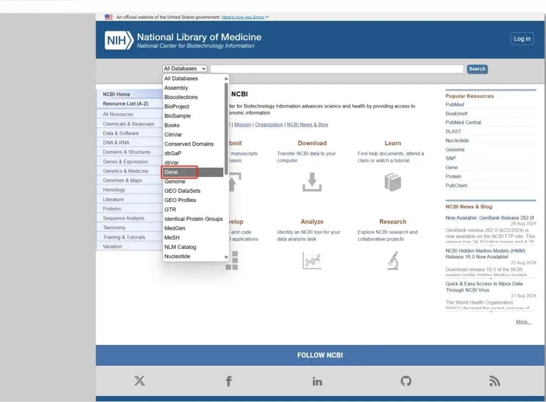Click the US flag icon
Image resolution: width=546 pixels, height=402 pixels.
[x=109, y=17]
